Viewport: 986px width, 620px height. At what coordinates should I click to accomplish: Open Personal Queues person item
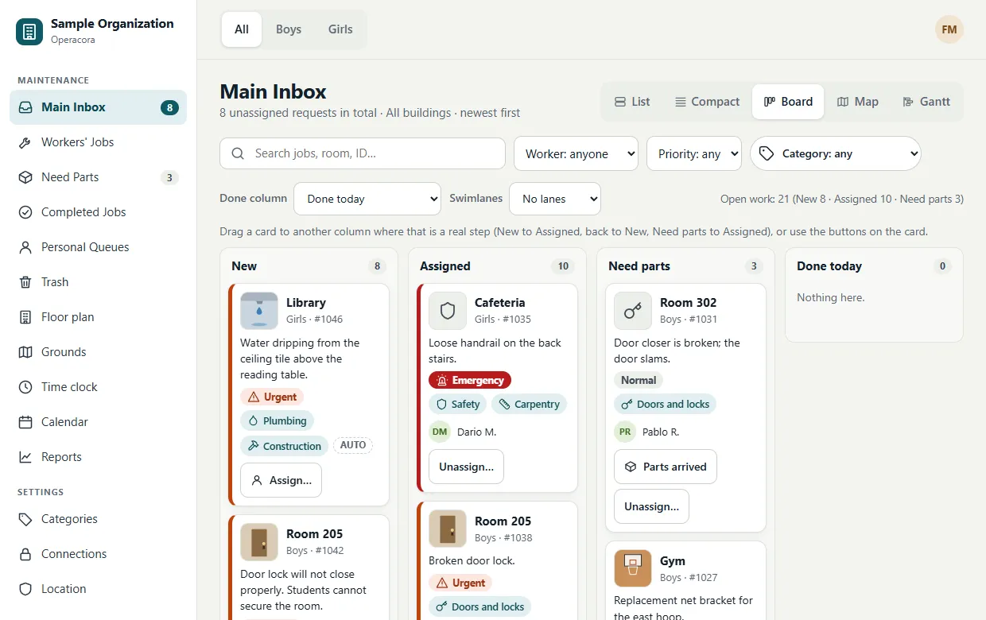(98, 247)
